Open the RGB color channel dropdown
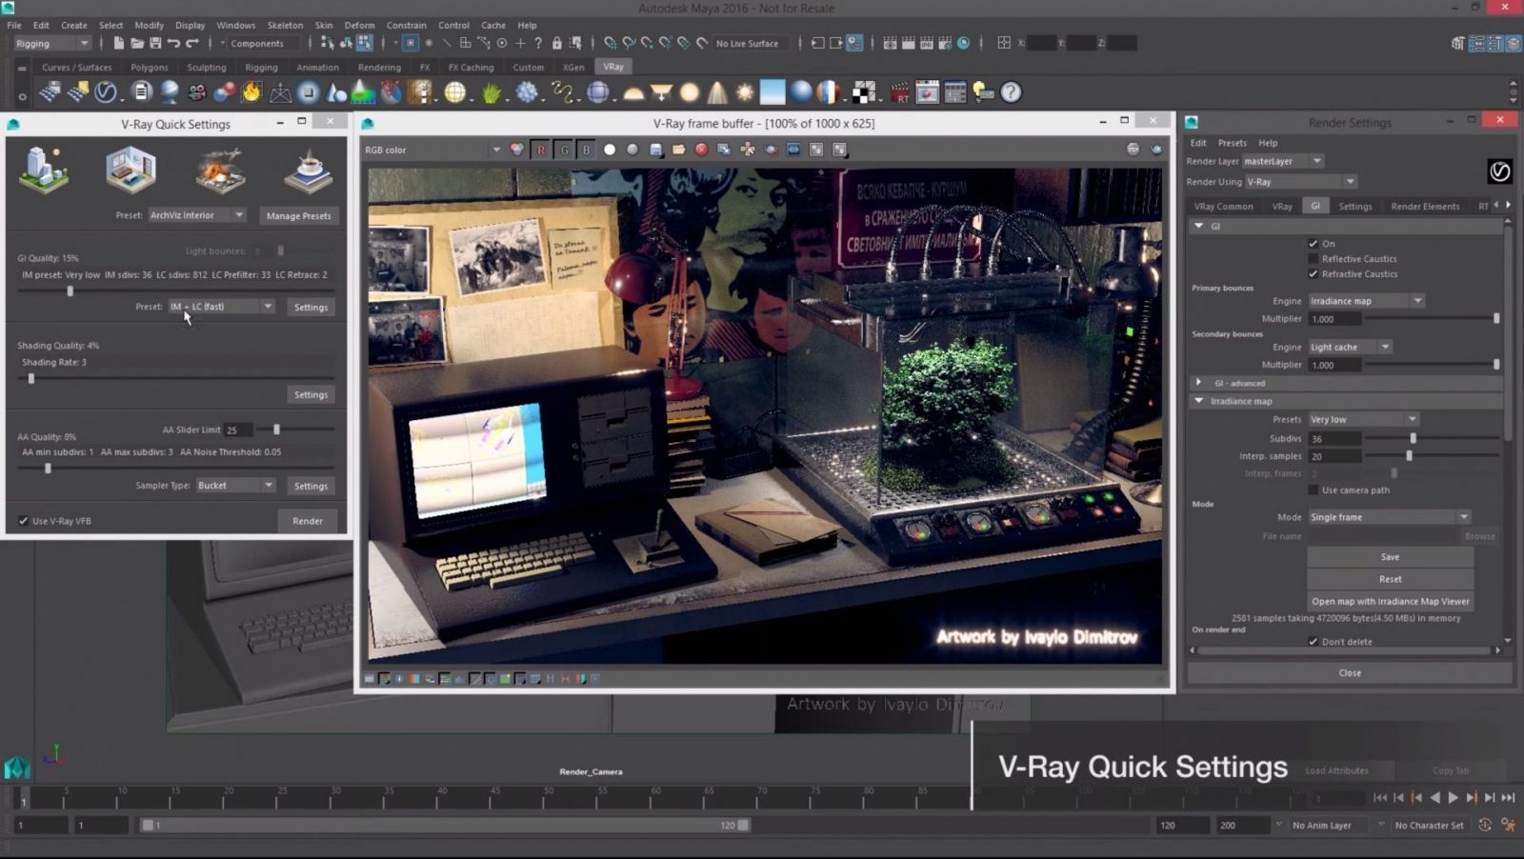The image size is (1524, 859). click(x=432, y=150)
